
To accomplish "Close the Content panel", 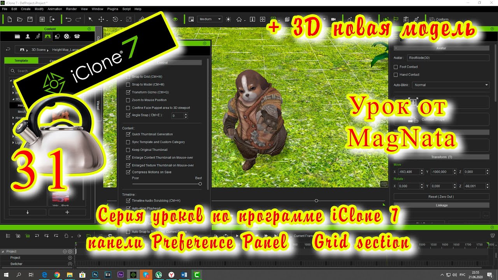I will [89, 29].
